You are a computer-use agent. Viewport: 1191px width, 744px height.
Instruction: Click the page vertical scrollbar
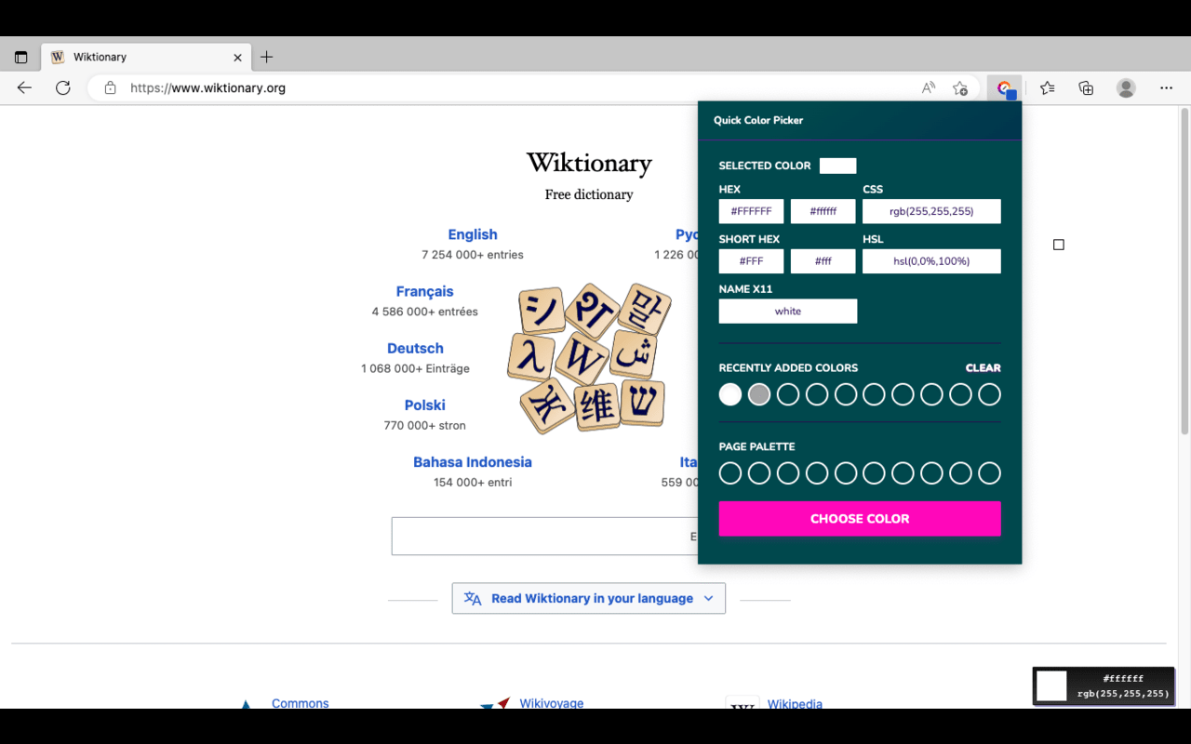coord(1184,270)
